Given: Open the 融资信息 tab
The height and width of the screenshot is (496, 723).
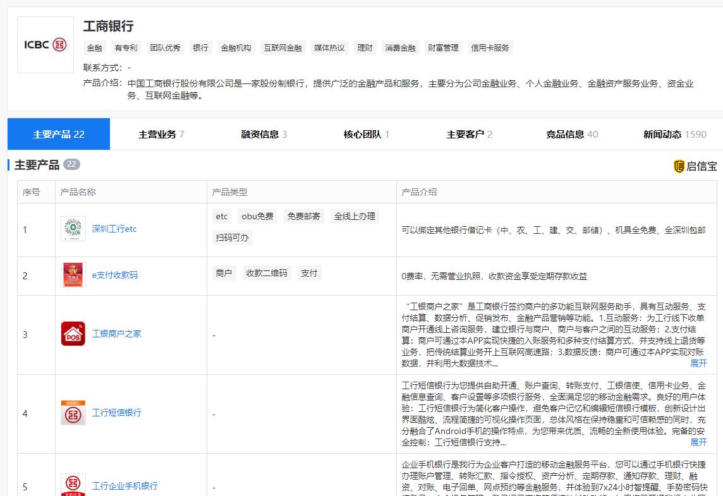Looking at the screenshot, I should [264, 134].
